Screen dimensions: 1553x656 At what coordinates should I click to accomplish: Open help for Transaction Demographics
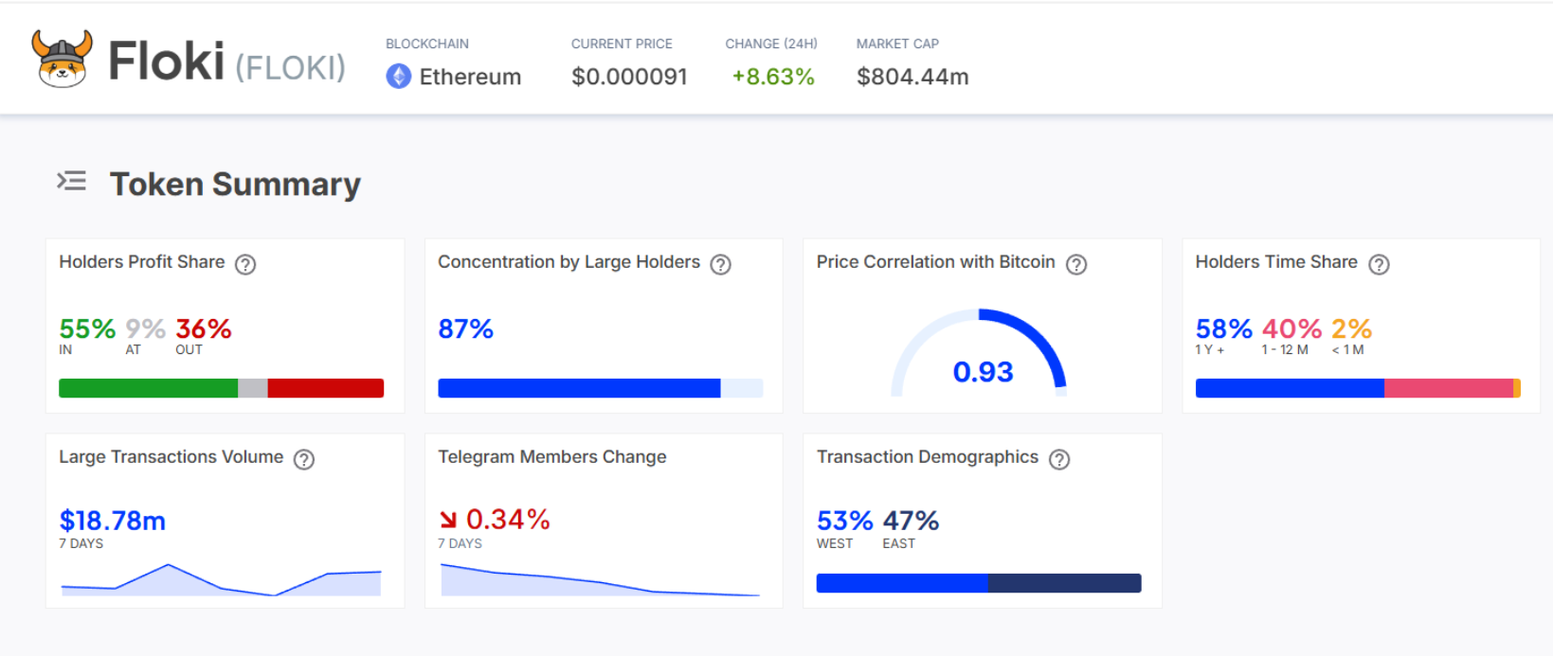pos(1059,459)
